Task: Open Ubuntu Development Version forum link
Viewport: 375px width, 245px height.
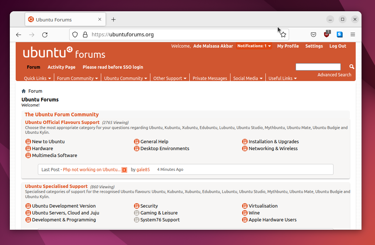Action: pyautogui.click(x=64, y=206)
